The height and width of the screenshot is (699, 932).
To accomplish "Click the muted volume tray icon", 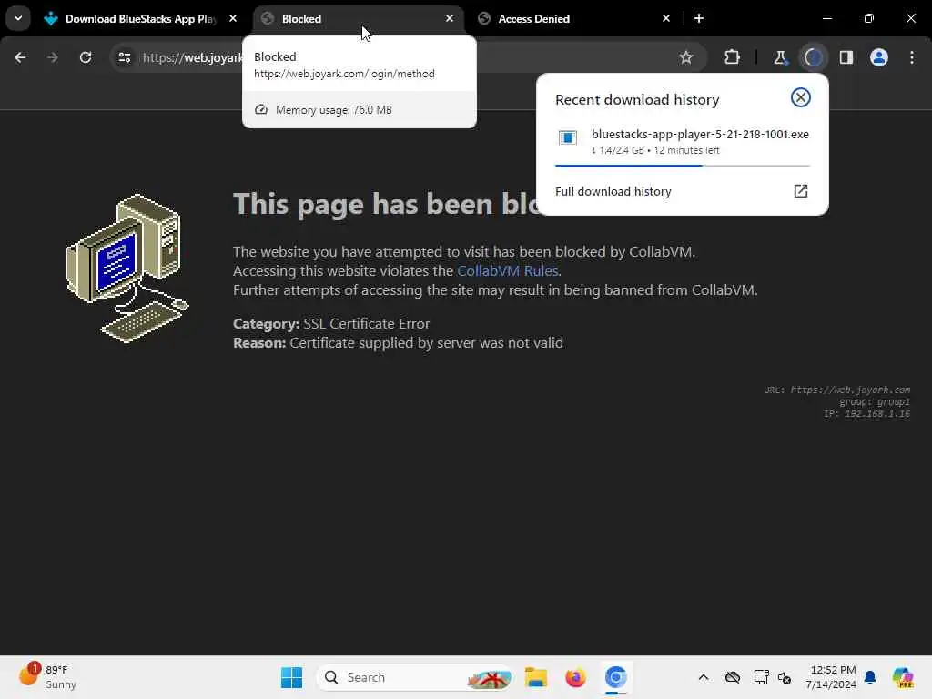I will click(x=785, y=677).
